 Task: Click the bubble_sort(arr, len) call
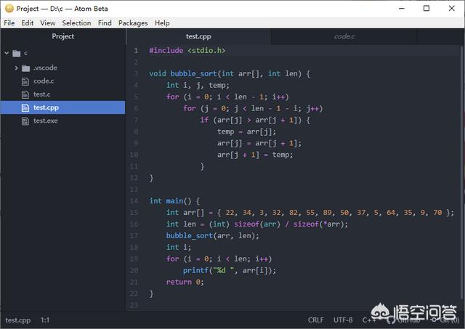[212, 235]
